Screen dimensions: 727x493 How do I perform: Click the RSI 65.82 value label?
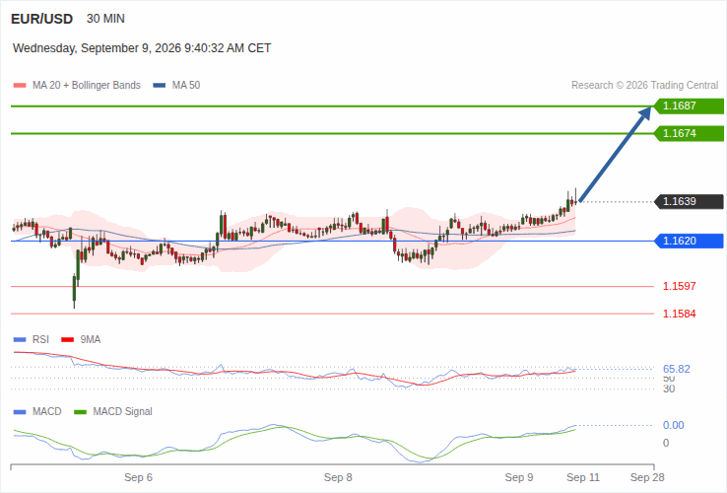(677, 369)
